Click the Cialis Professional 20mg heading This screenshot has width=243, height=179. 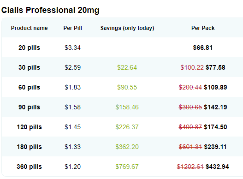pyautogui.click(x=50, y=11)
